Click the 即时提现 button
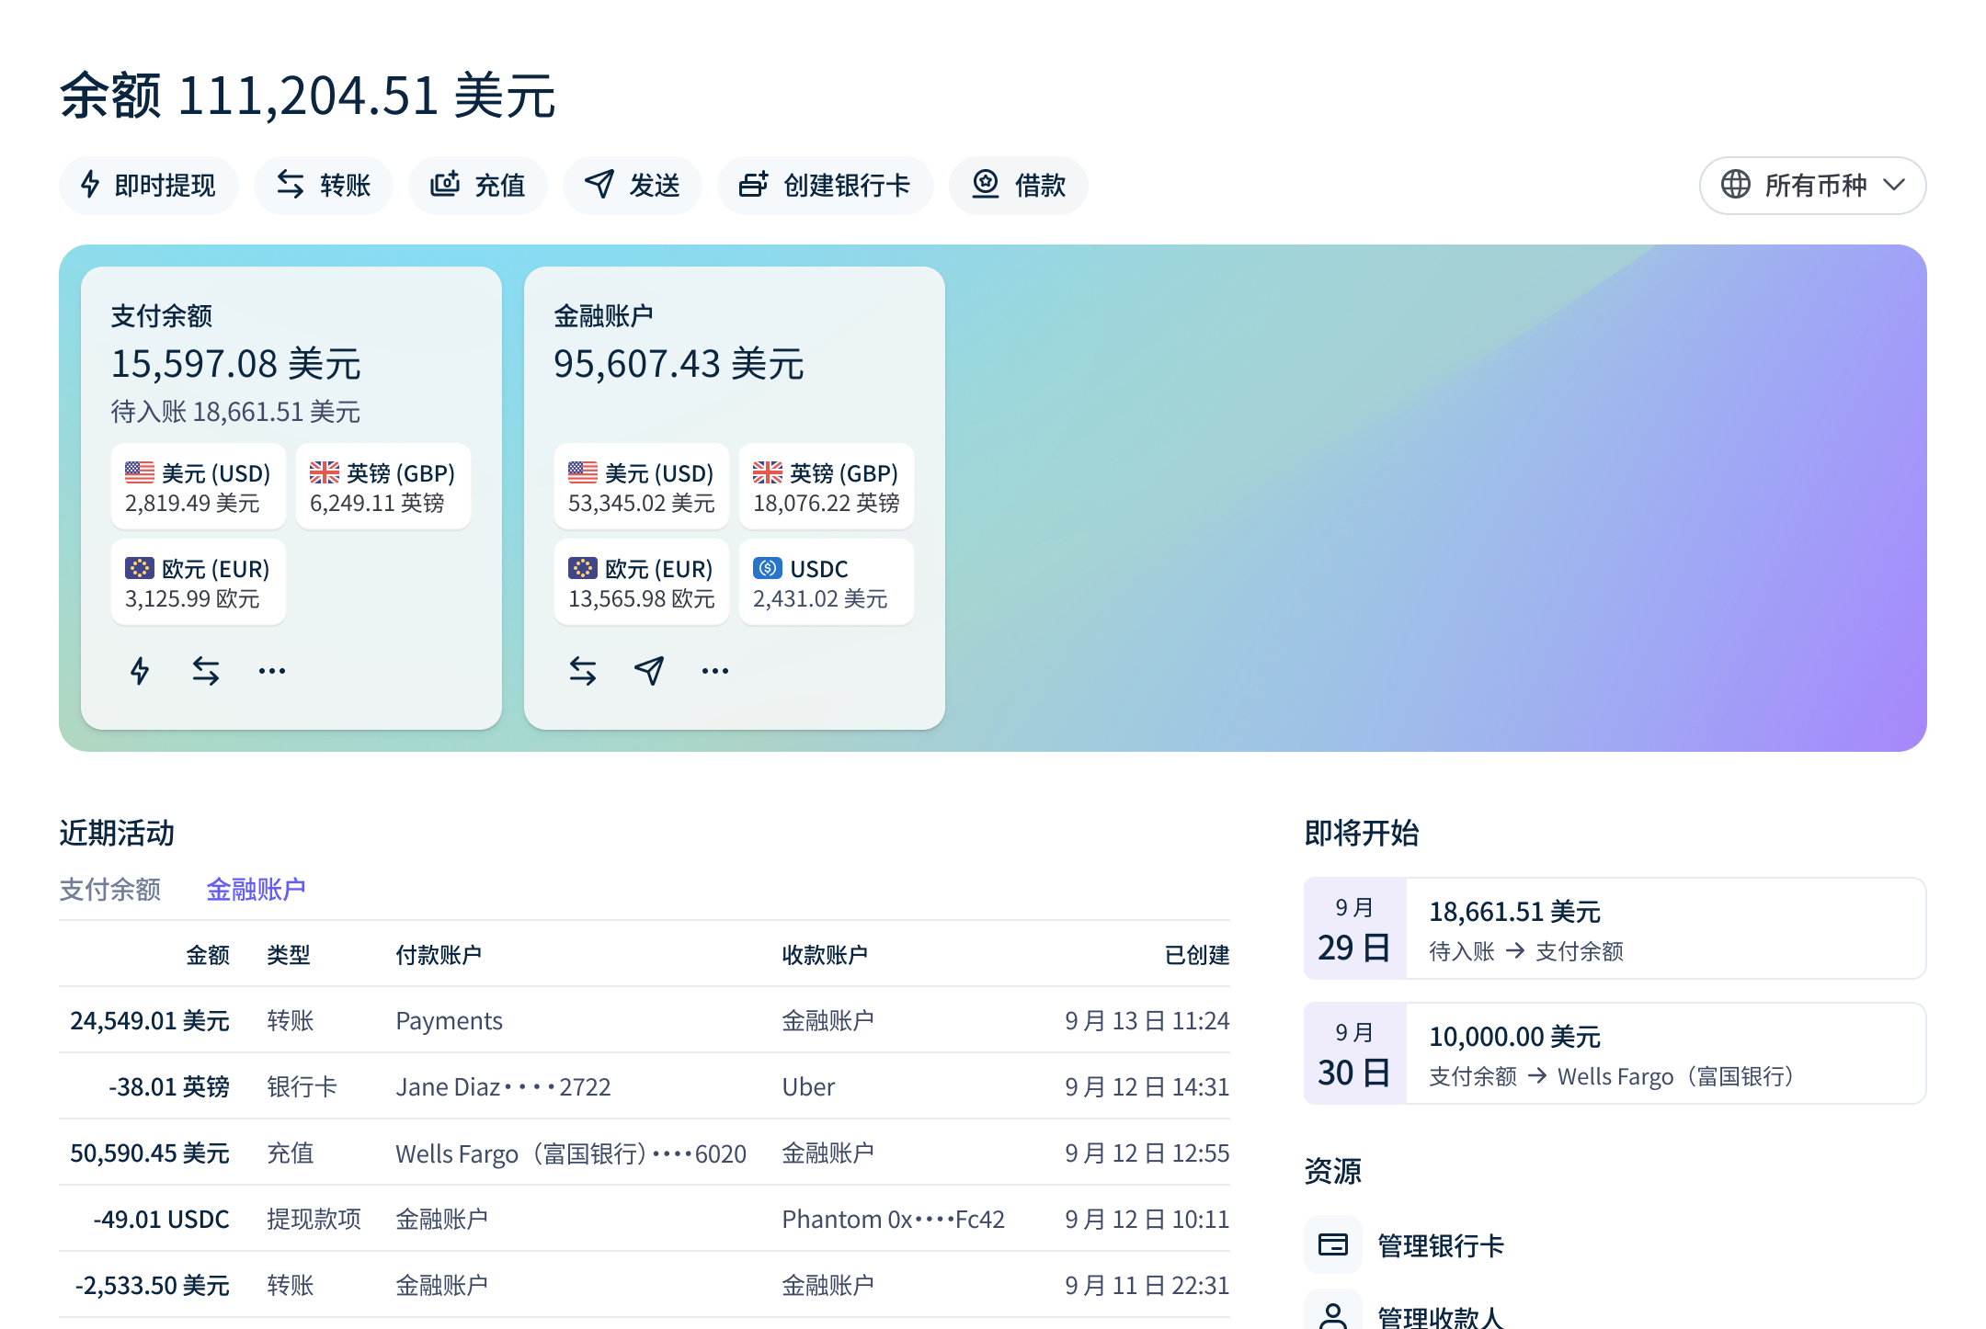Image resolution: width=1986 pixels, height=1329 pixels. 149,186
